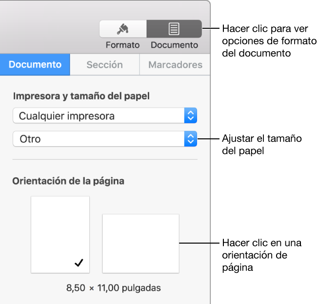Open the Cualquier impresora printer dropdown
Screen dimensions: 318x304
[x=105, y=115]
